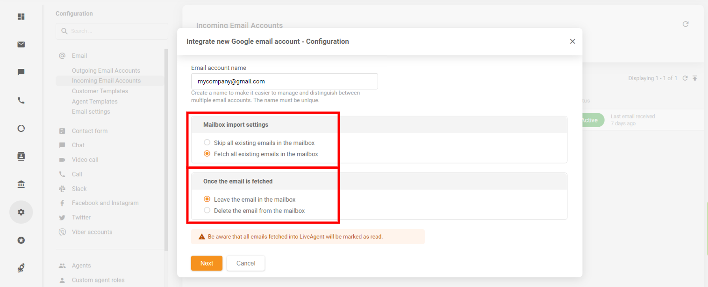
Task: Open the Contacts address book icon
Action: [21, 156]
